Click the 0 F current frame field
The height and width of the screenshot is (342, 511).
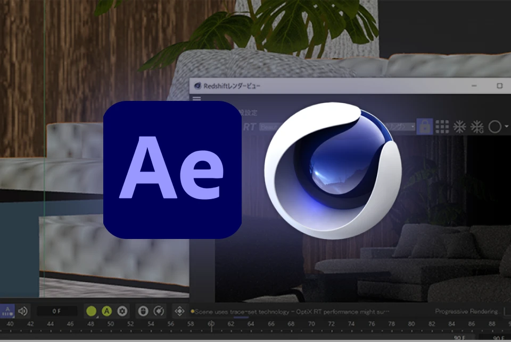(57, 311)
